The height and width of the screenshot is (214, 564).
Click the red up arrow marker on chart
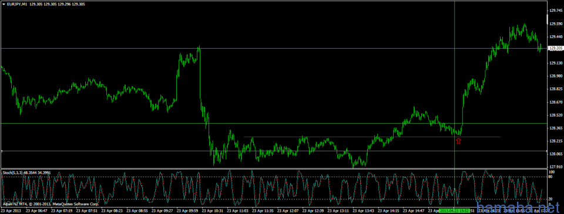(x=458, y=141)
